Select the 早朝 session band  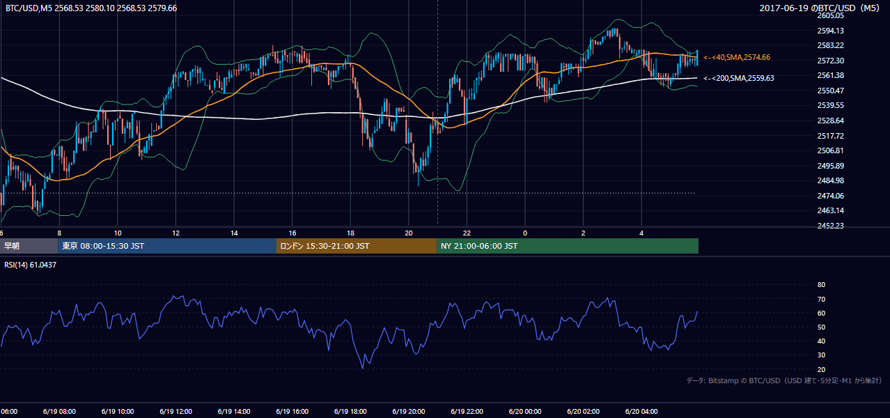pos(29,246)
